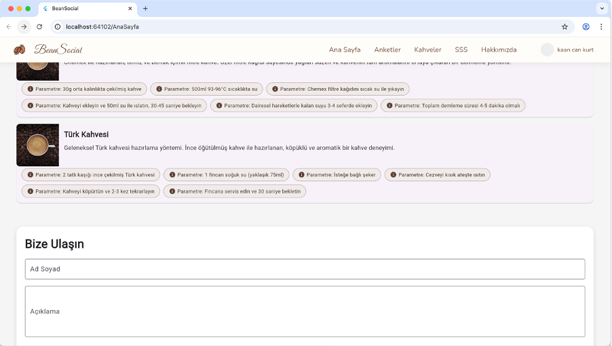Go to Ana Sayfa in the navbar
This screenshot has width=612, height=346.
point(345,50)
